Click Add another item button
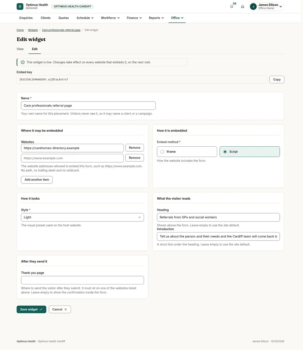Image resolution: width=303 pixels, height=350 pixels. point(37,180)
